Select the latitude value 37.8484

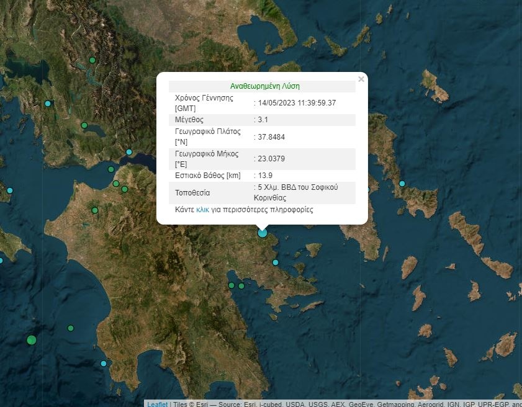click(x=271, y=136)
